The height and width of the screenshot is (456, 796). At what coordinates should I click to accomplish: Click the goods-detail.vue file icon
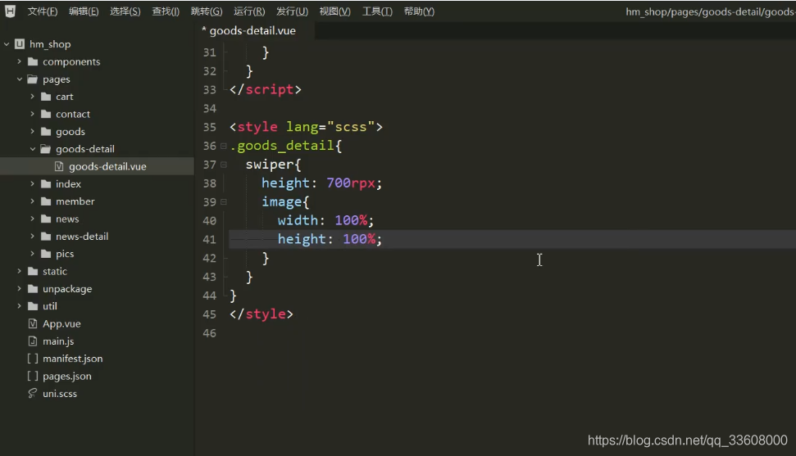click(x=59, y=166)
